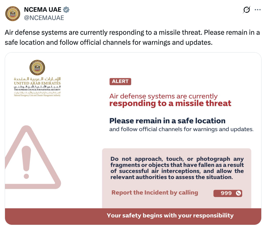Click the blue verified badge
Viewport: 268px width, 229px height.
[66, 10]
